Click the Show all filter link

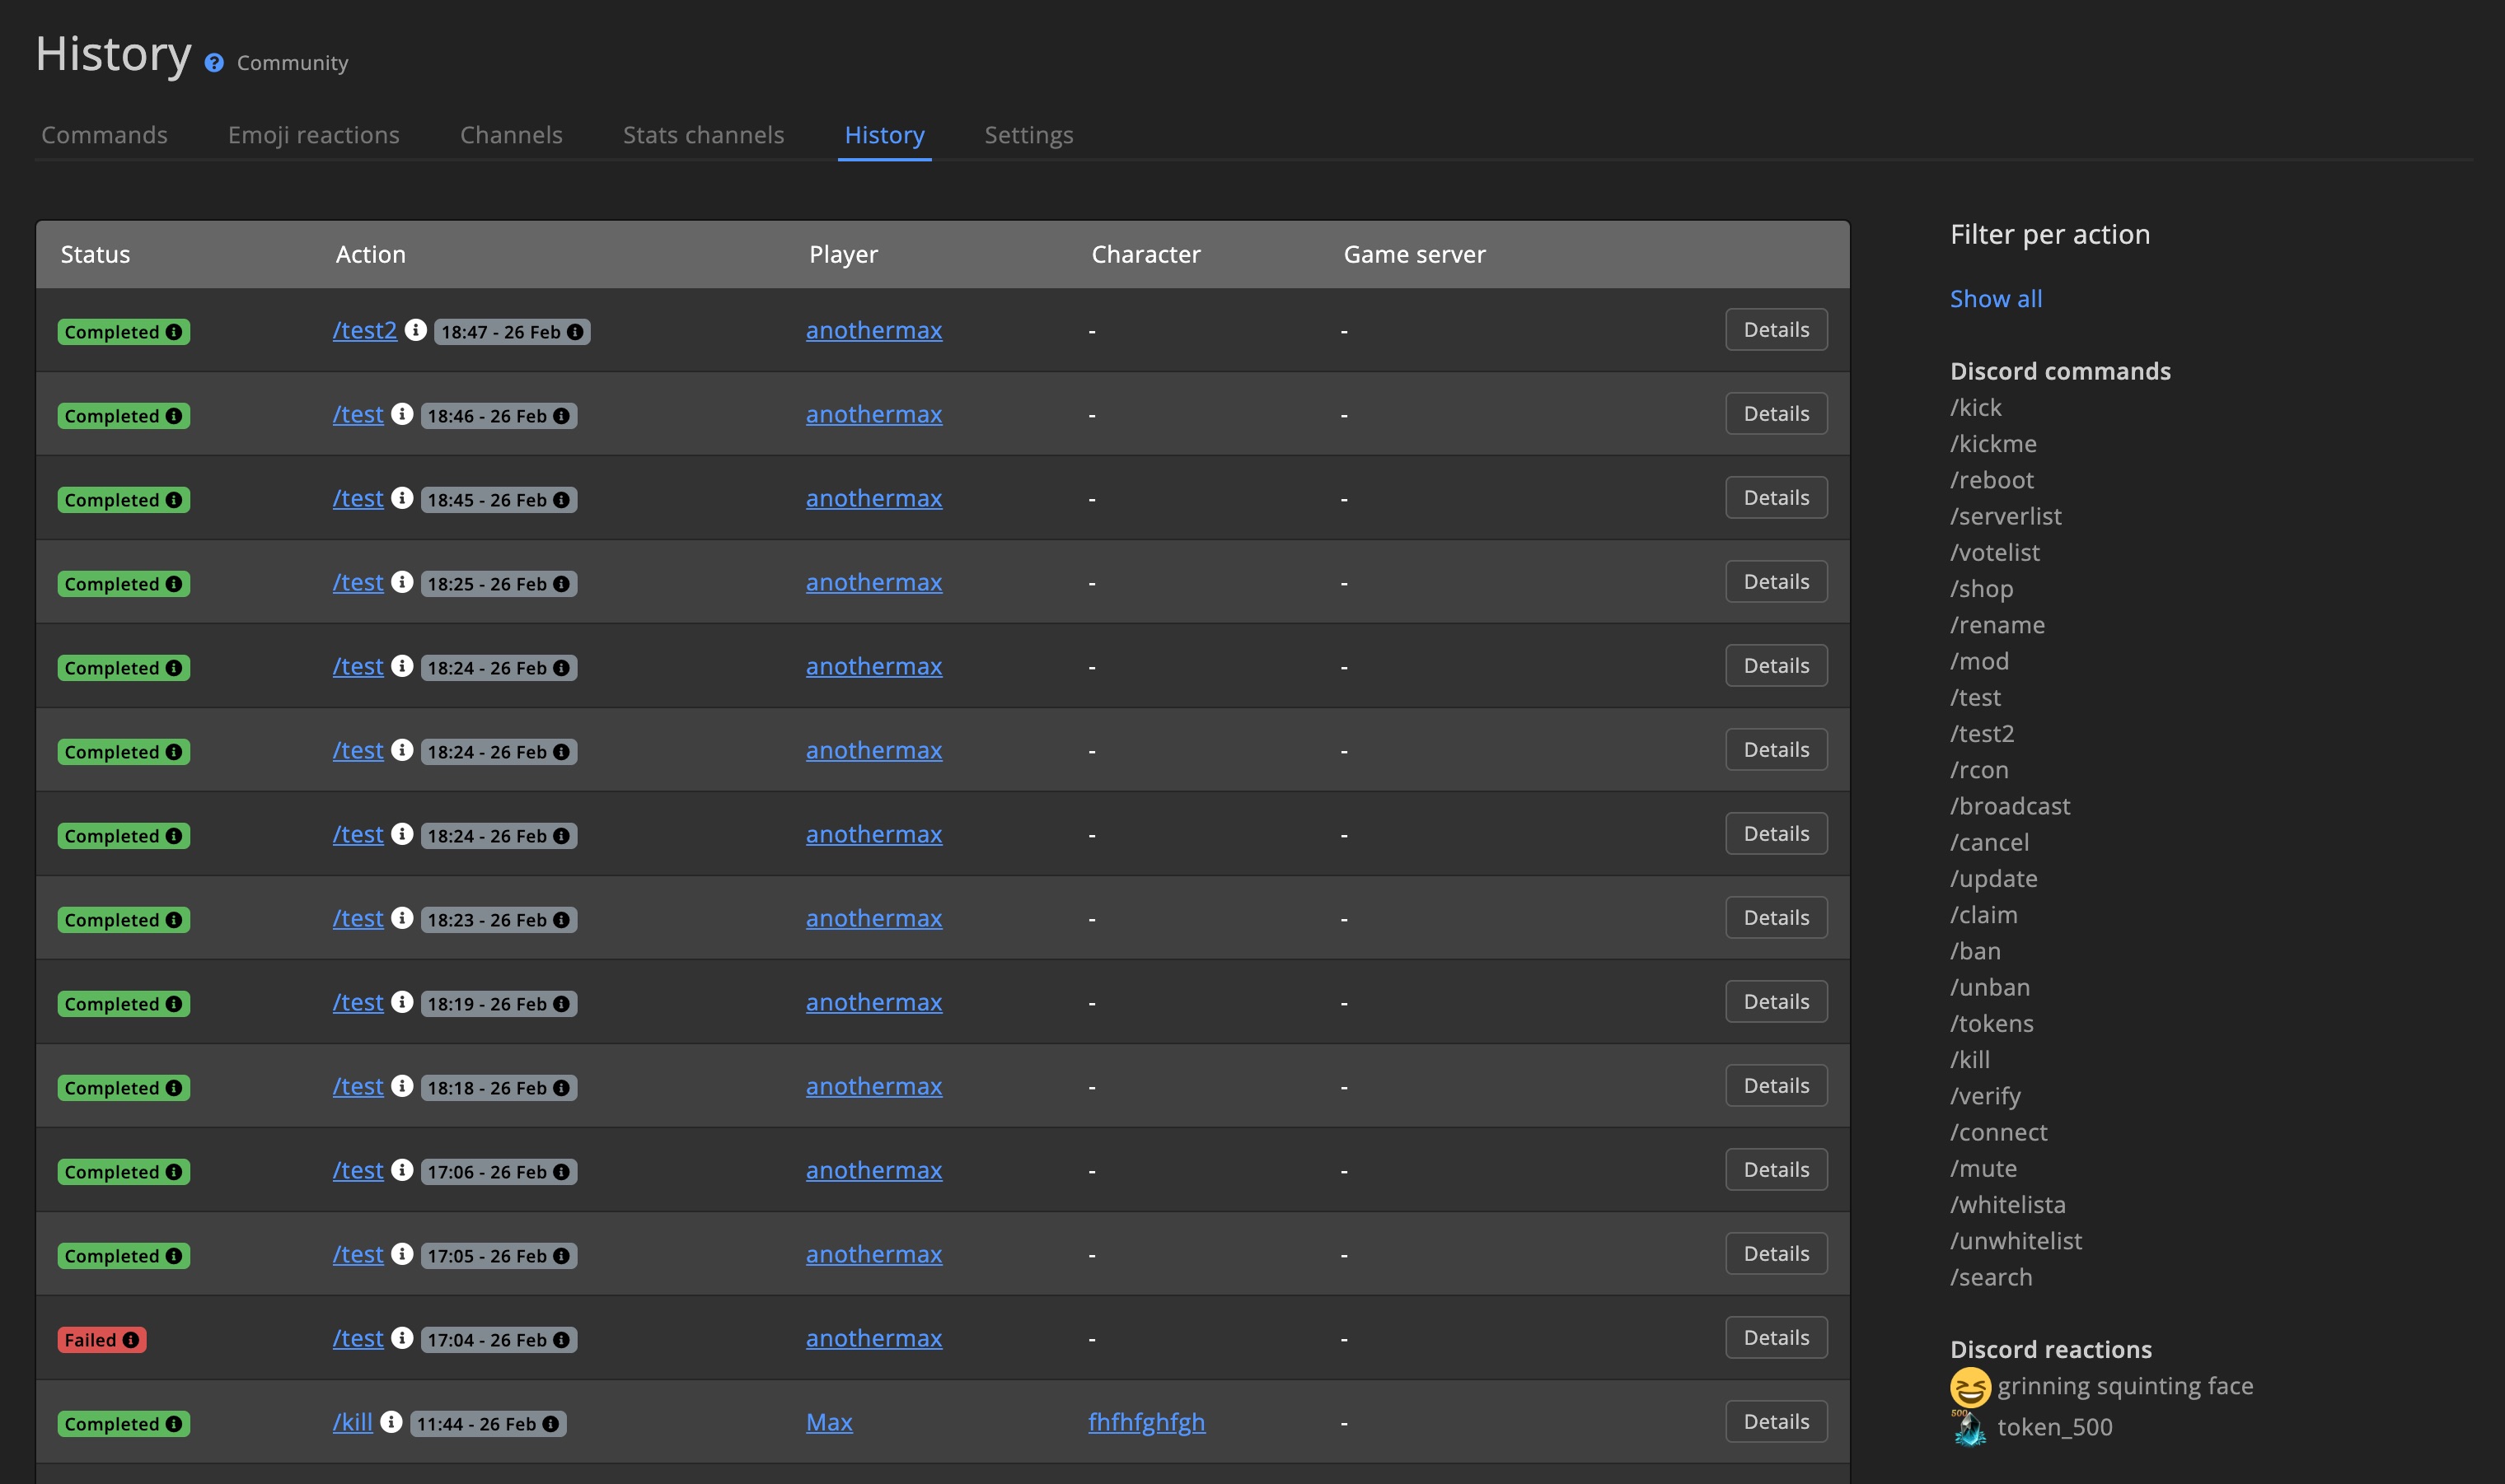point(1995,298)
